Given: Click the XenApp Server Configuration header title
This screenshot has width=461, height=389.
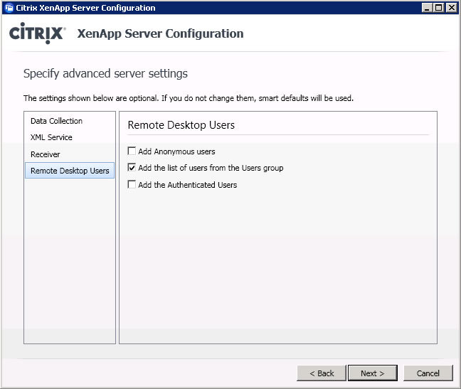Looking at the screenshot, I should (x=160, y=33).
